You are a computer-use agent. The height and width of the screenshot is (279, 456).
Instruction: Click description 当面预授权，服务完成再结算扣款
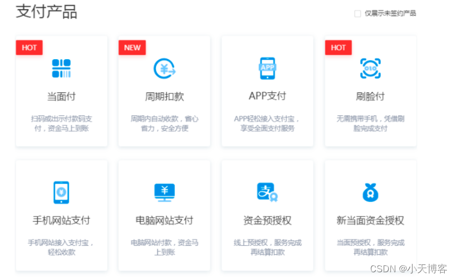tap(371, 247)
